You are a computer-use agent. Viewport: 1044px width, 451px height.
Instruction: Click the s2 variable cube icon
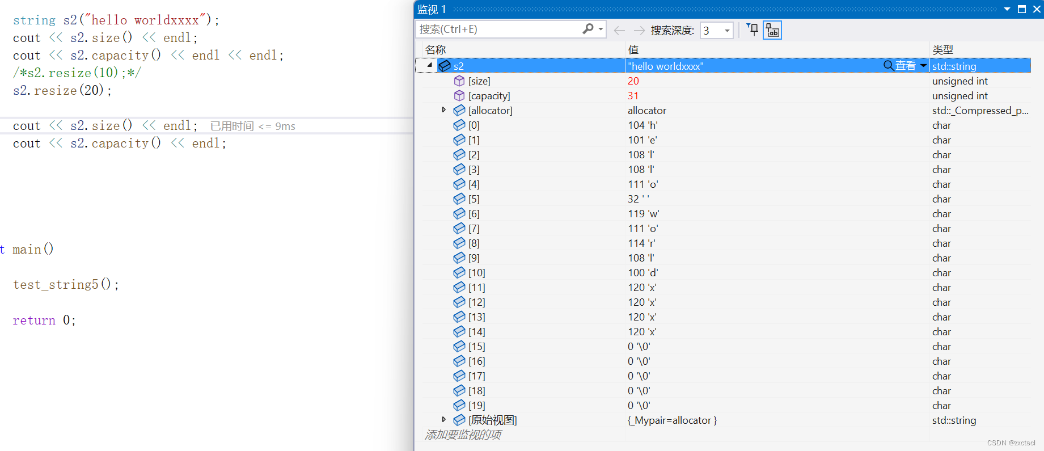(445, 66)
